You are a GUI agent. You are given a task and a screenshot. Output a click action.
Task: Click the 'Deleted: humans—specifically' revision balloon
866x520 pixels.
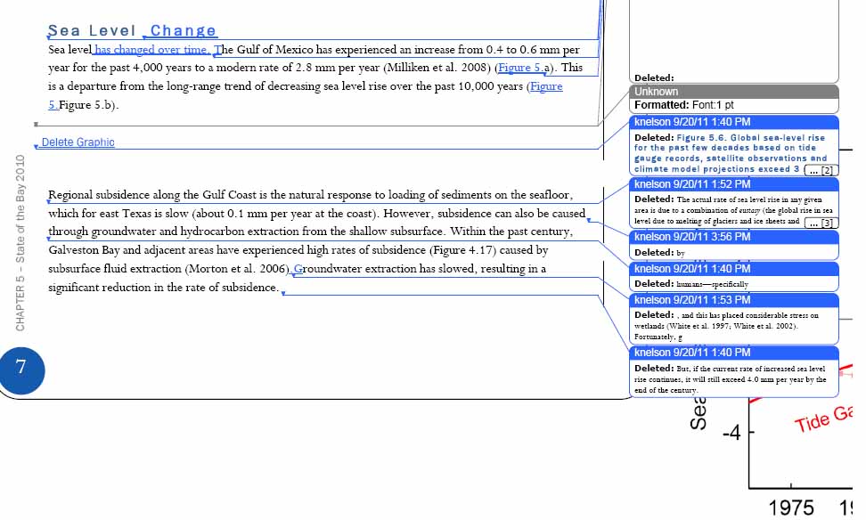coord(733,277)
